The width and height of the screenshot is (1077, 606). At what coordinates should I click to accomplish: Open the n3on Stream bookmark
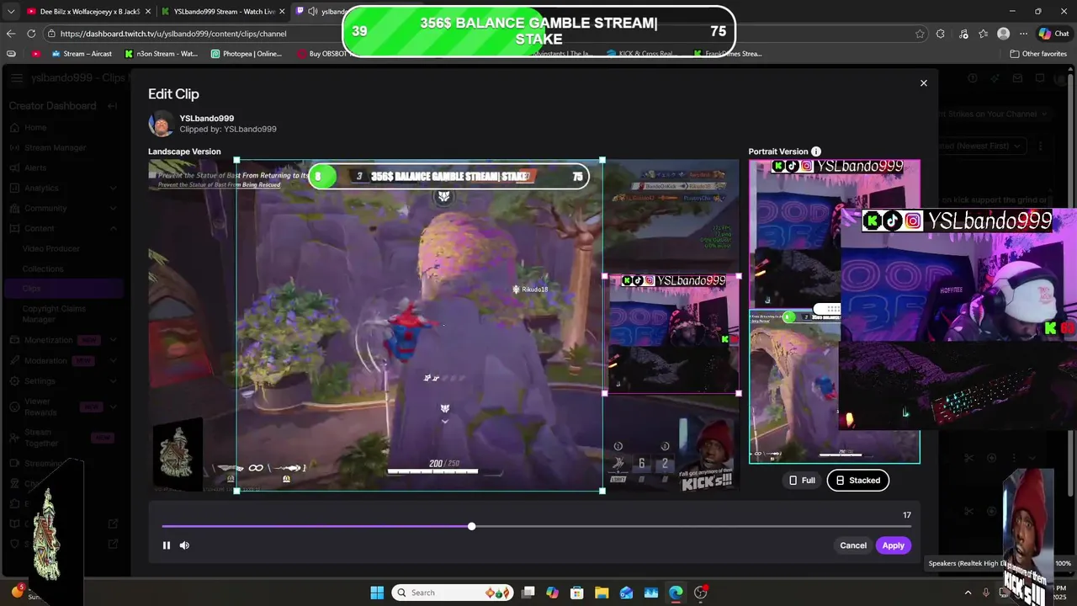(161, 54)
